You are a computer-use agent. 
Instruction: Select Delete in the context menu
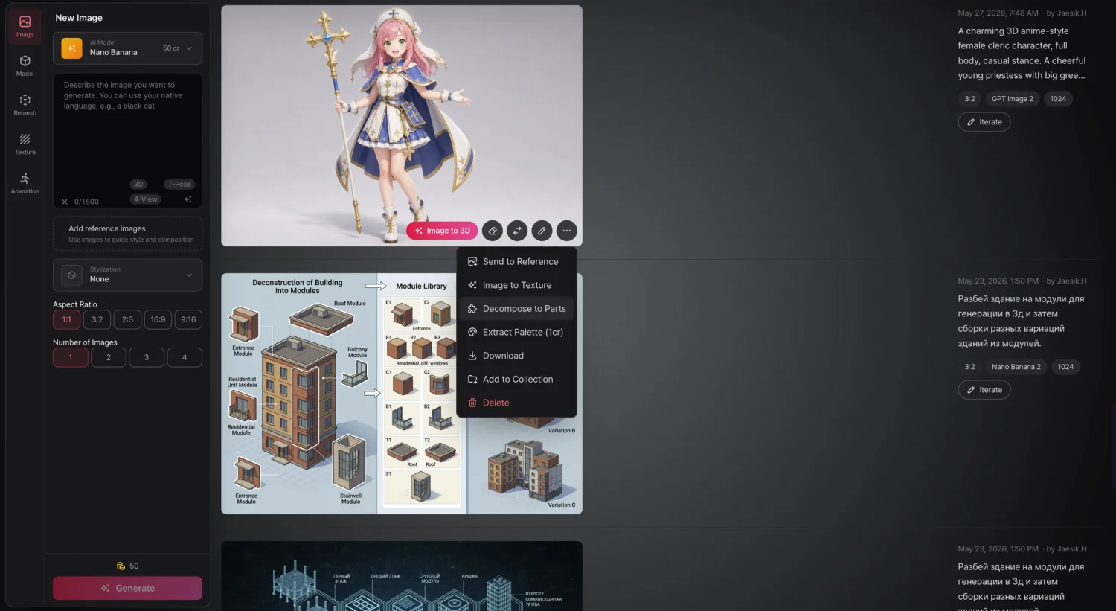[516, 403]
